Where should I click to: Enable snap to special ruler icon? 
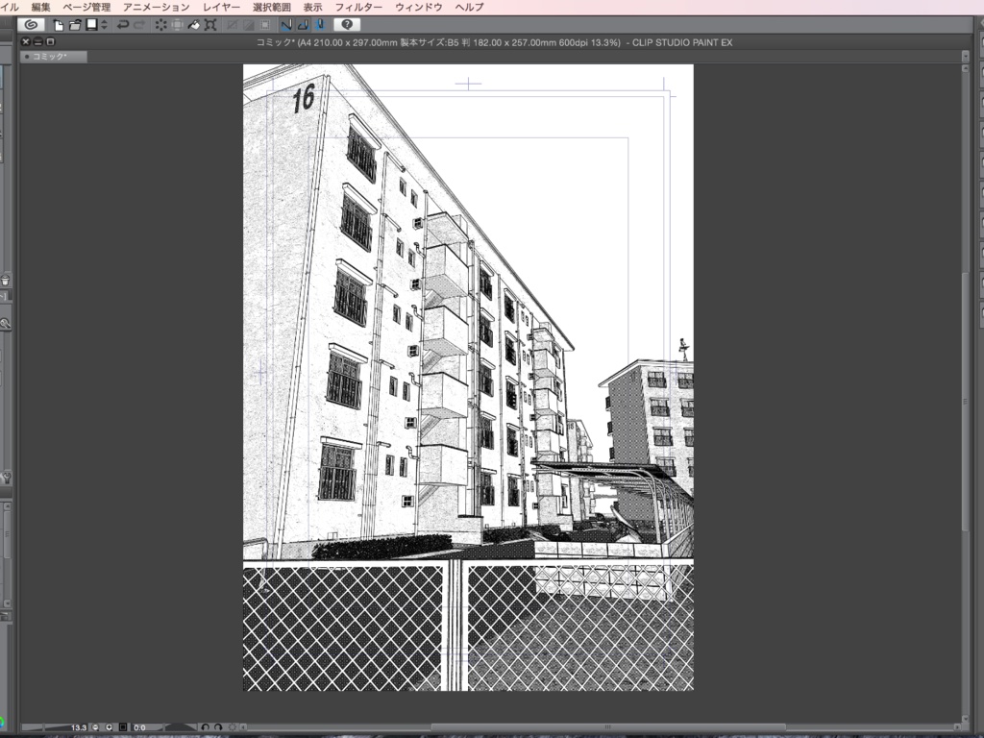[x=306, y=24]
